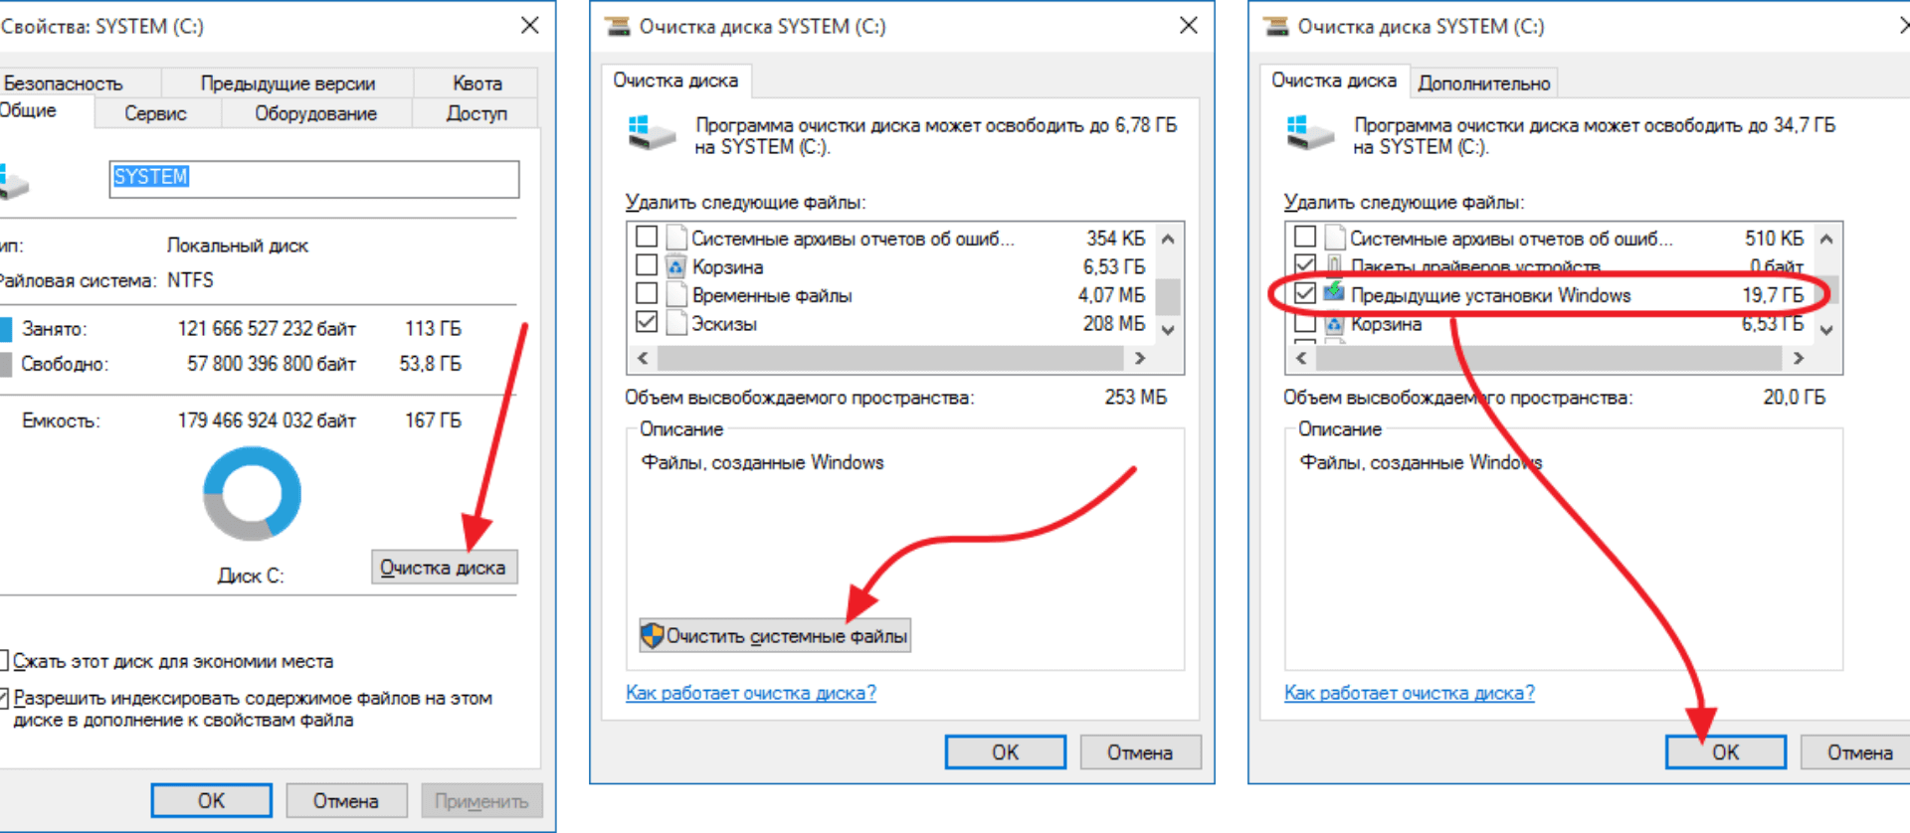Click the recycle bin icon in 6,78 ГБ cleanup window
Viewport: 1910px width, 833px height.
[x=676, y=266]
